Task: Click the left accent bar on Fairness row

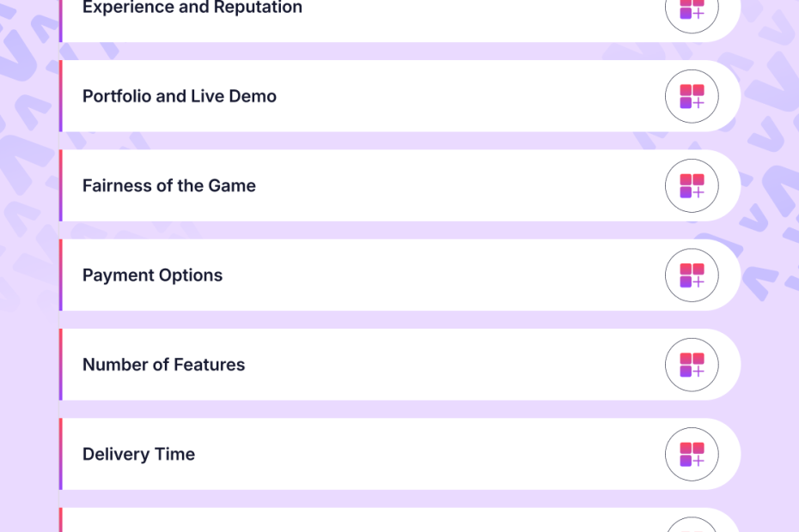Action: point(61,185)
